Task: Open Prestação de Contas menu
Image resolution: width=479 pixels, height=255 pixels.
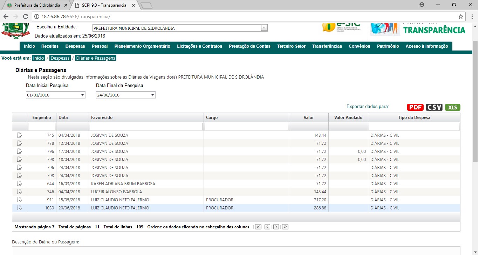Action: point(250,46)
